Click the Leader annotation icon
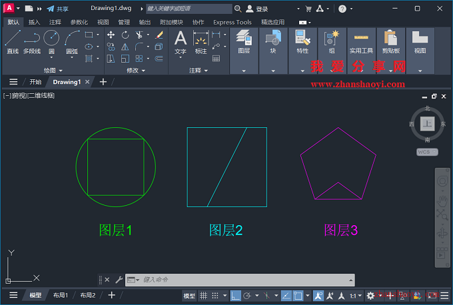Screen dimensions: 453x305 pyautogui.click(x=216, y=47)
